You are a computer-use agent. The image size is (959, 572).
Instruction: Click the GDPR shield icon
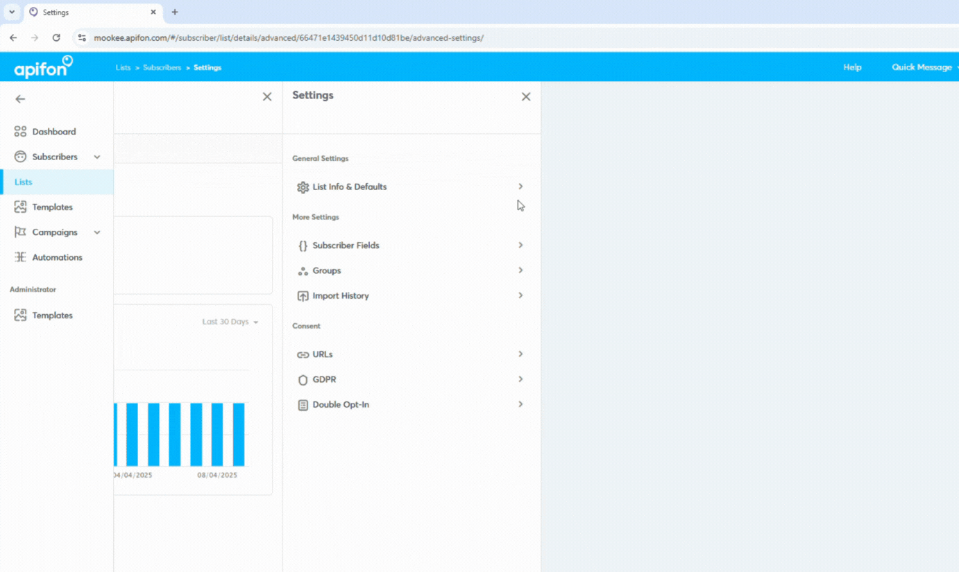[303, 379]
